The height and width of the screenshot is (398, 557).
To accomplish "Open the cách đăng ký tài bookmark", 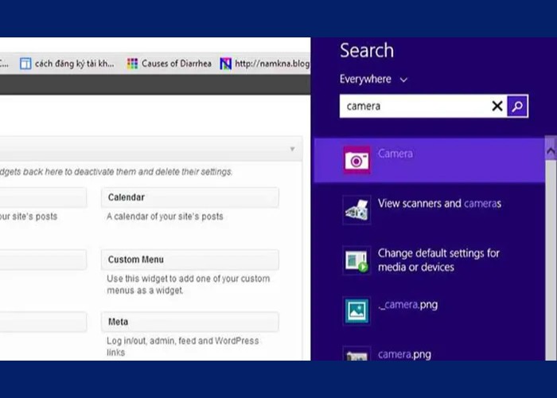I will (67, 64).
